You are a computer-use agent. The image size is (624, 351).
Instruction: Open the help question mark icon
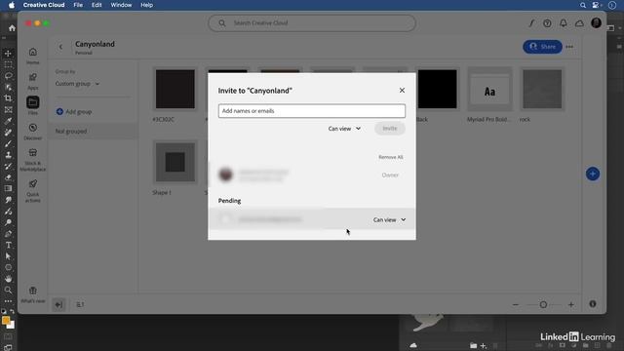(547, 23)
